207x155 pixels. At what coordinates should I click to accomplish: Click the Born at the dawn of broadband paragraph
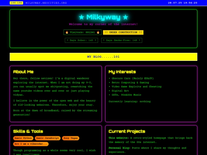click(55, 113)
